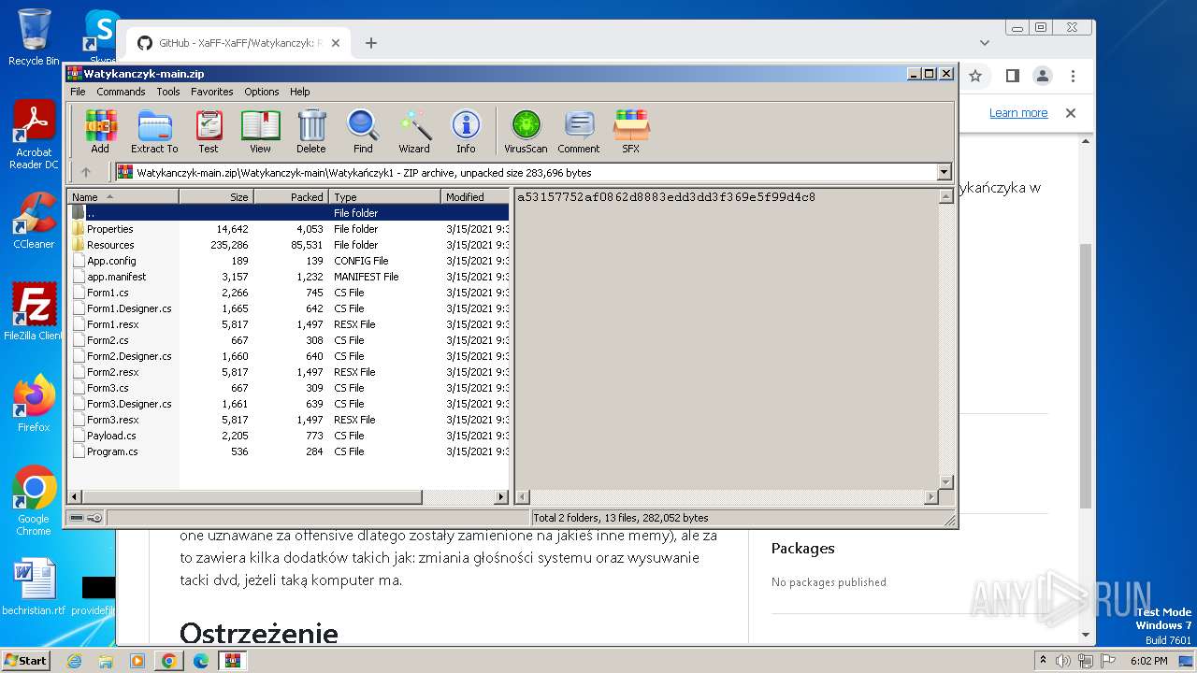1197x673 pixels.
Task: Click the taskbar clock showing 6:02 PM
Action: tap(1148, 660)
